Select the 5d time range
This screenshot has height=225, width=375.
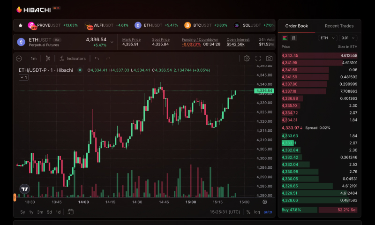point(49,212)
